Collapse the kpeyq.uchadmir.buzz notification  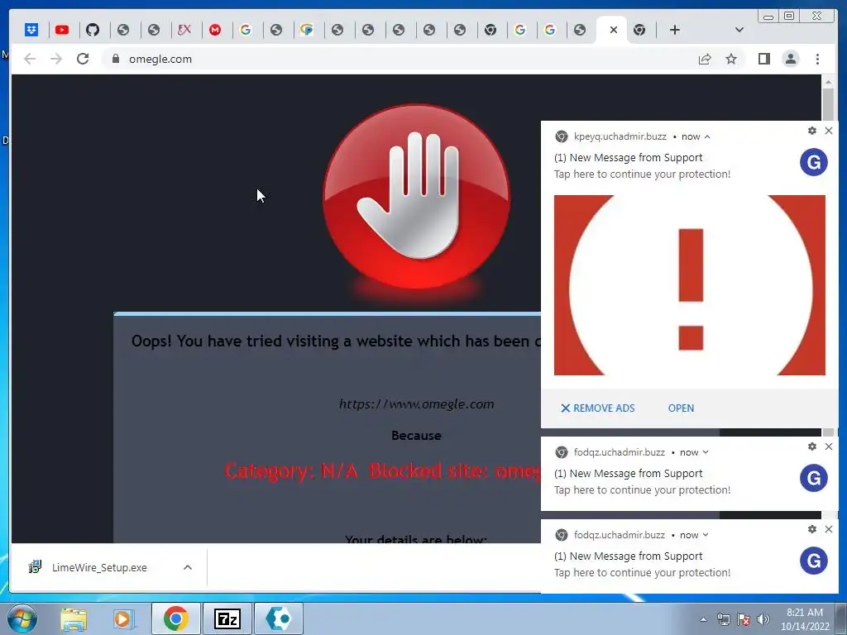click(707, 136)
